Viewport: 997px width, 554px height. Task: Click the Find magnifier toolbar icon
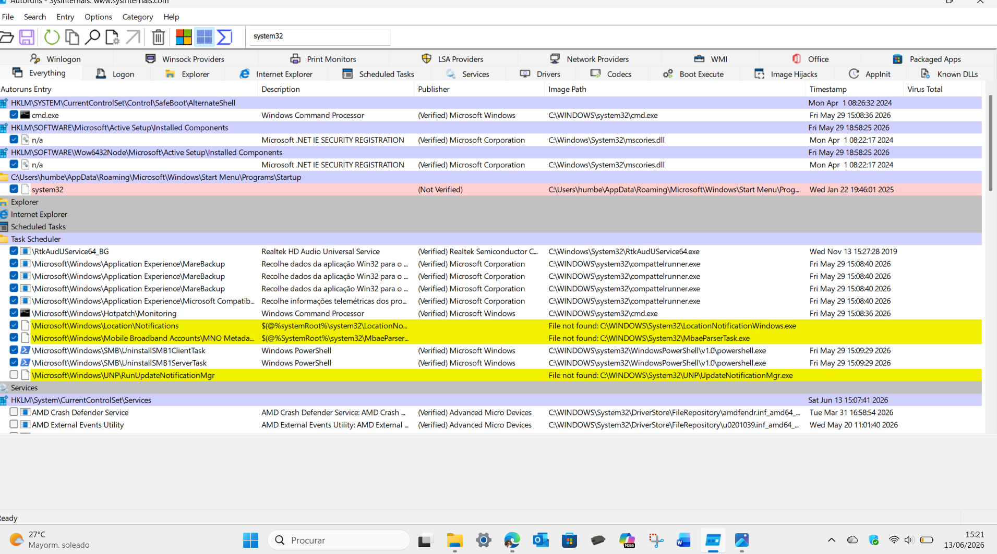[x=92, y=37]
